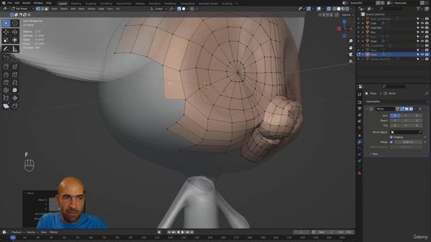This screenshot has width=431, height=242.
Task: Open the Render properties tab
Action: tap(360, 102)
